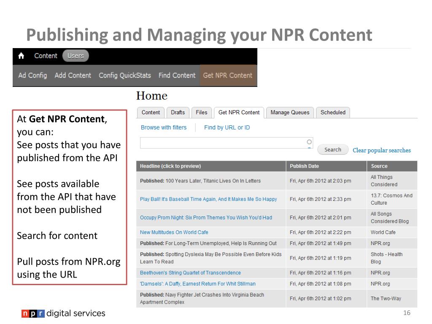Open Beethoven's String Quartet of Transcendence link
This screenshot has width=432, height=324.
(190, 273)
